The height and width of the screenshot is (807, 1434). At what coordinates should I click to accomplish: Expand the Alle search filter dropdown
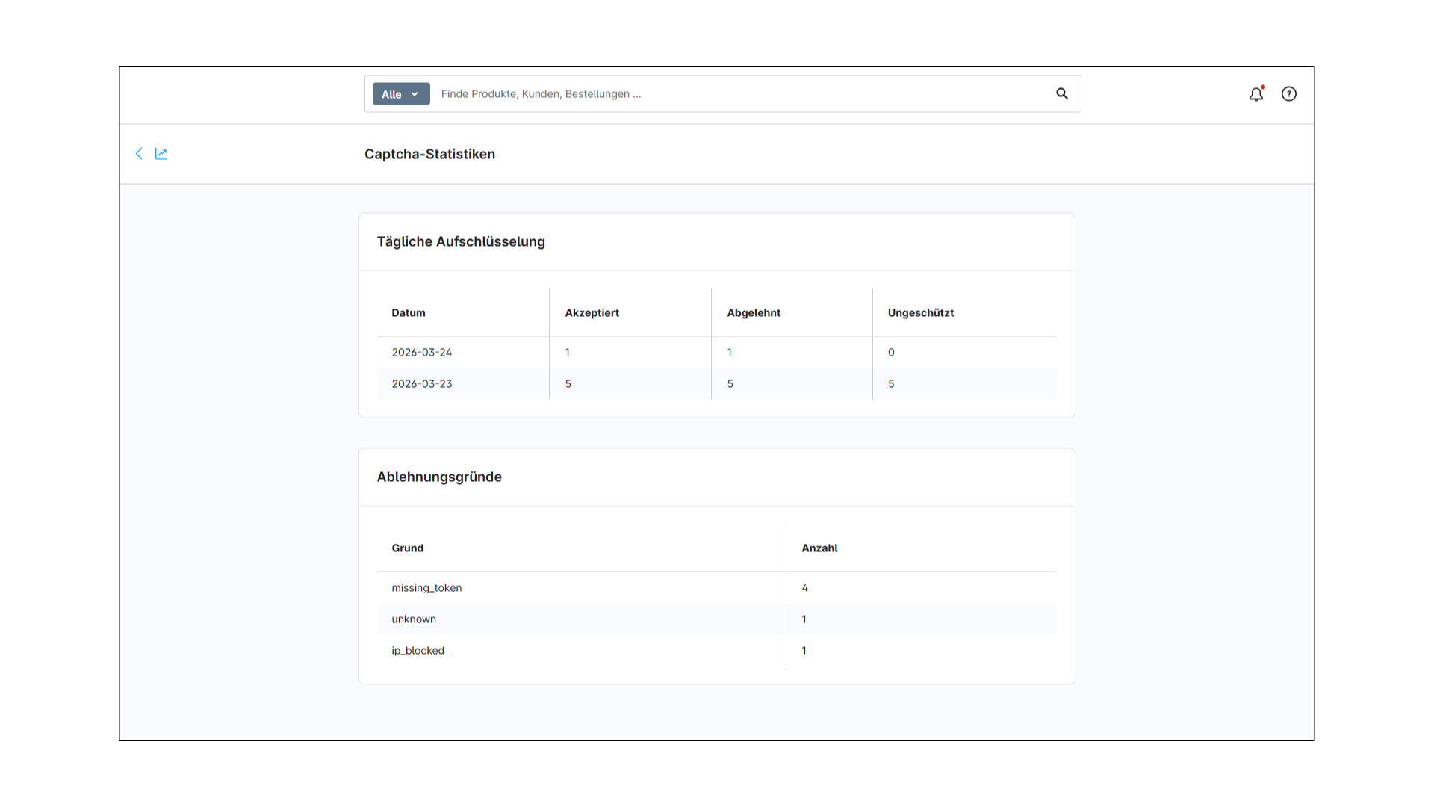401,93
